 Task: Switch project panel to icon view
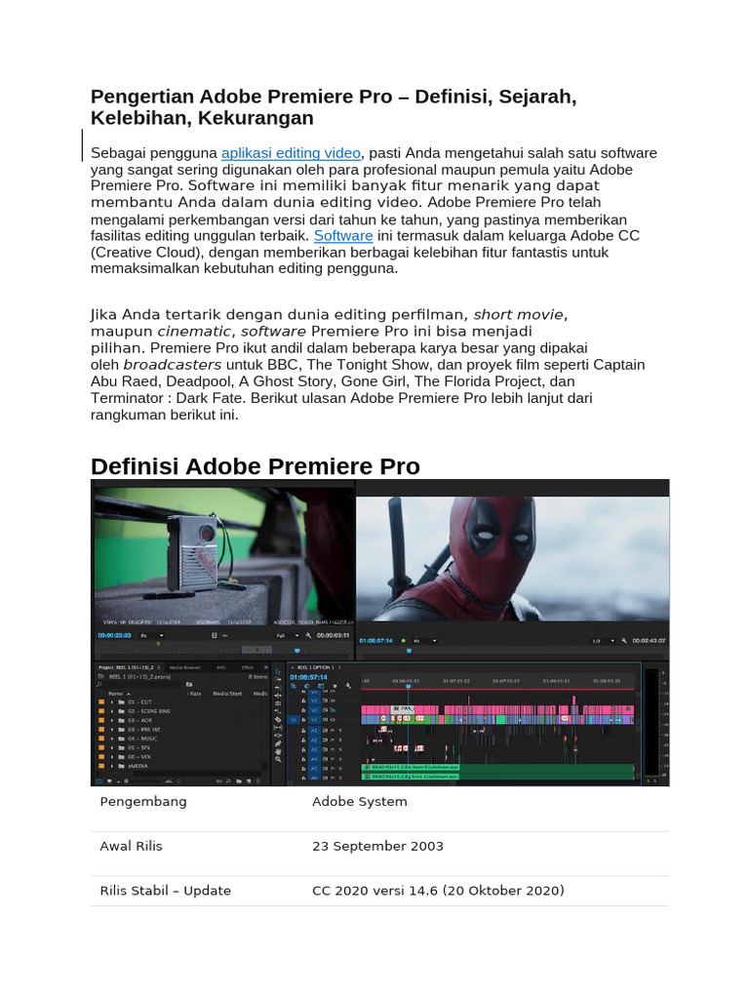tap(109, 781)
